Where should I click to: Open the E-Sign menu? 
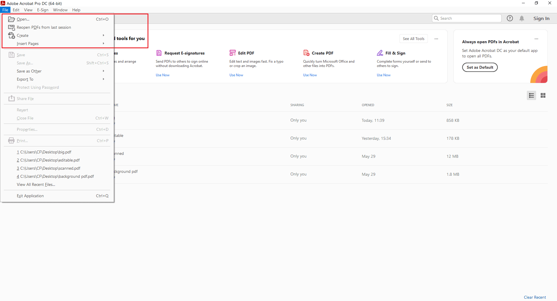click(x=43, y=10)
